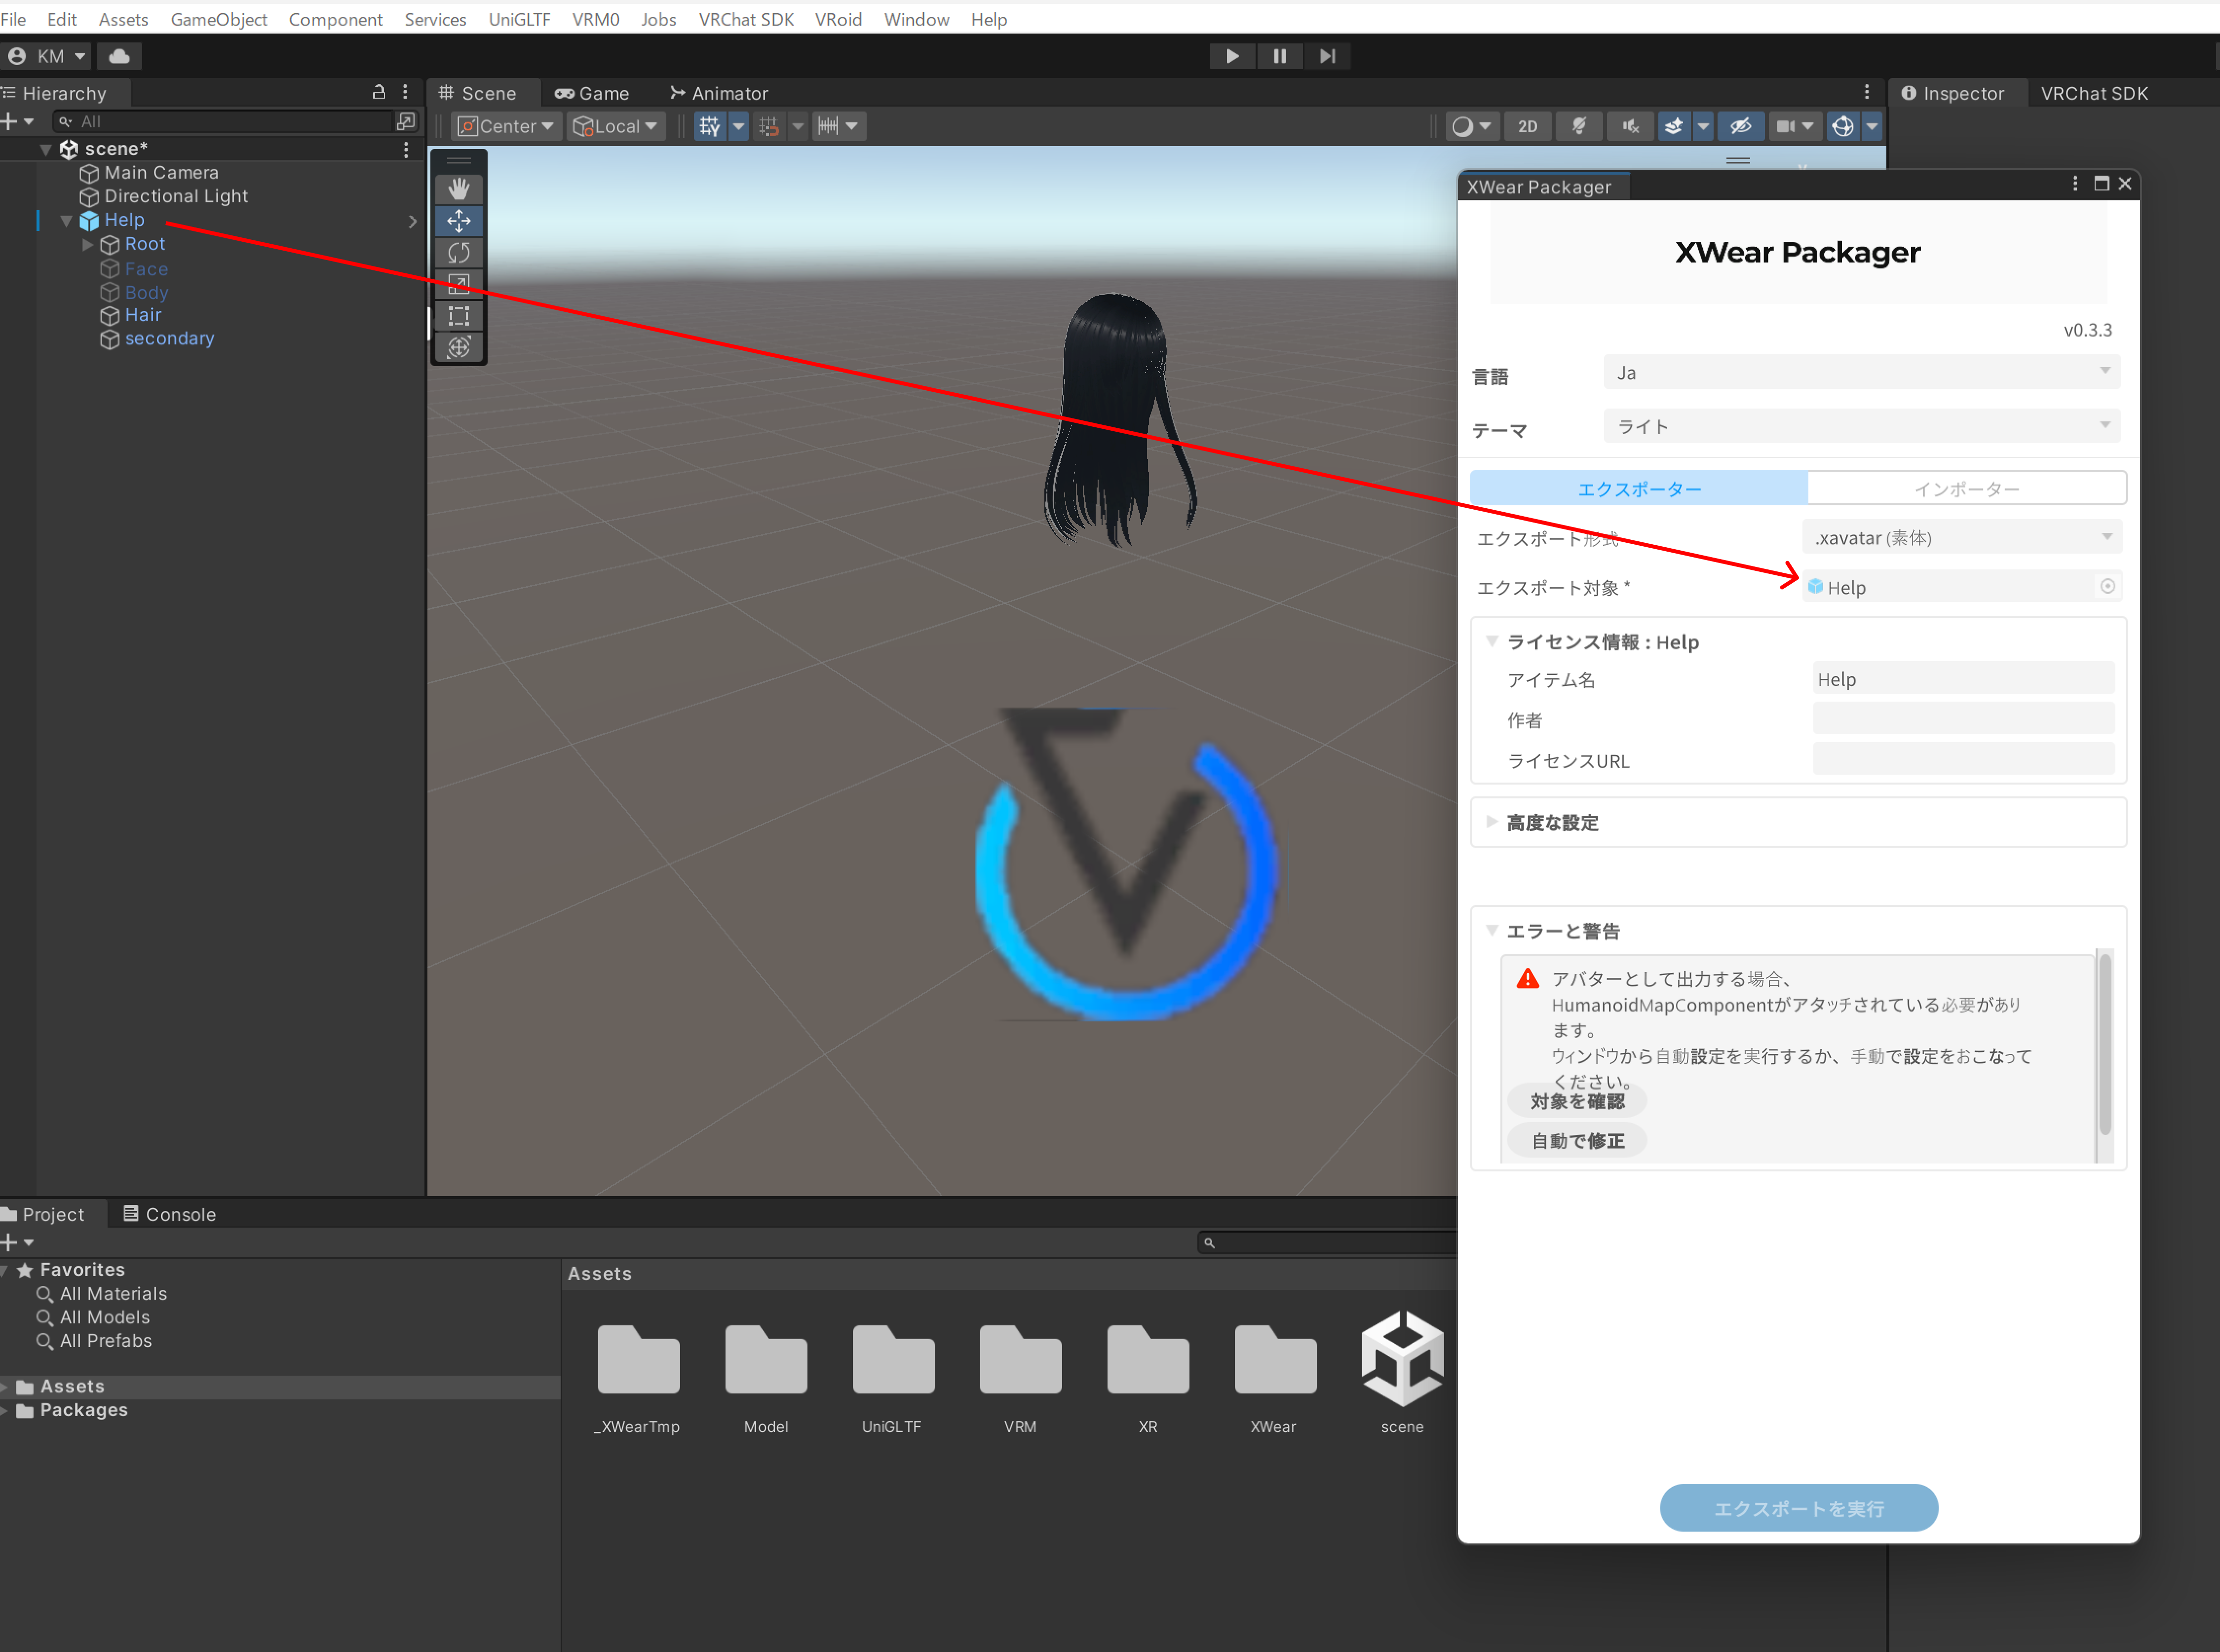Open XWear Packager window options menu
Image resolution: width=2220 pixels, height=1652 pixels.
coord(2075,184)
